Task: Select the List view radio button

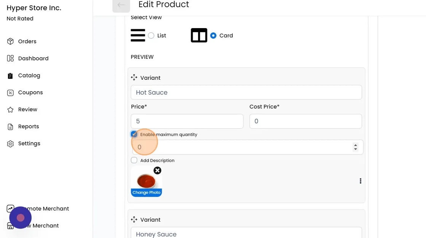Action: coord(151,36)
